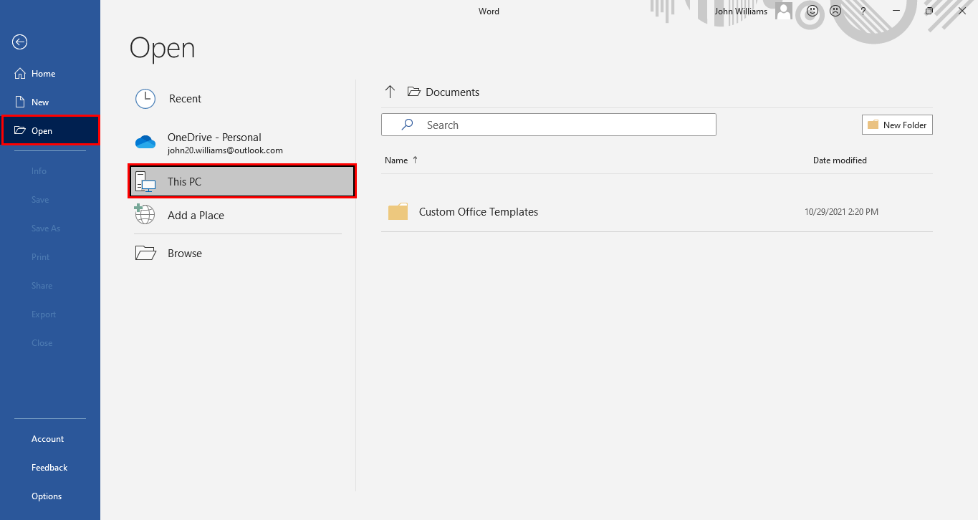The width and height of the screenshot is (978, 520).
Task: Go up one folder level arrow
Action: tap(390, 92)
